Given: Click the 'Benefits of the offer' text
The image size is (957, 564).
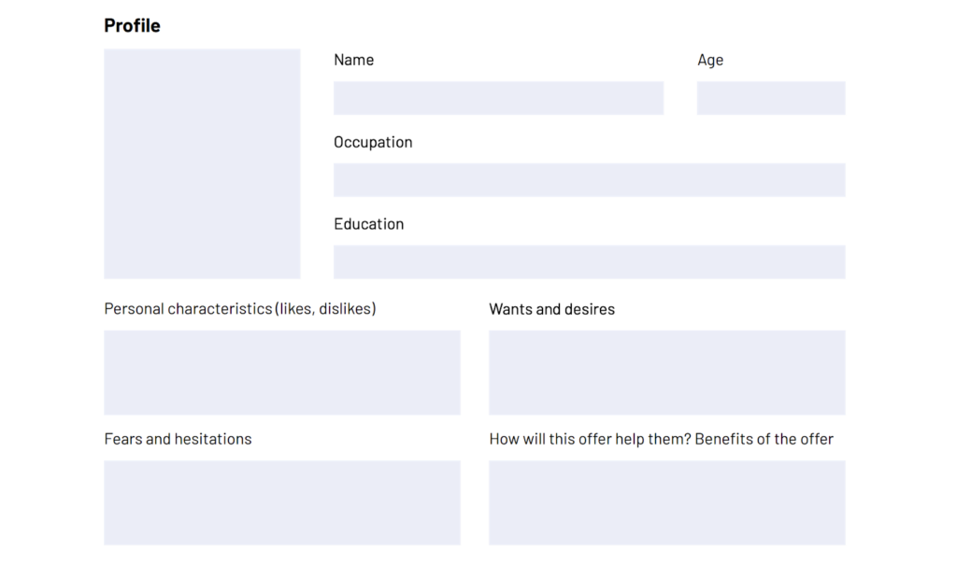Looking at the screenshot, I should click(764, 439).
